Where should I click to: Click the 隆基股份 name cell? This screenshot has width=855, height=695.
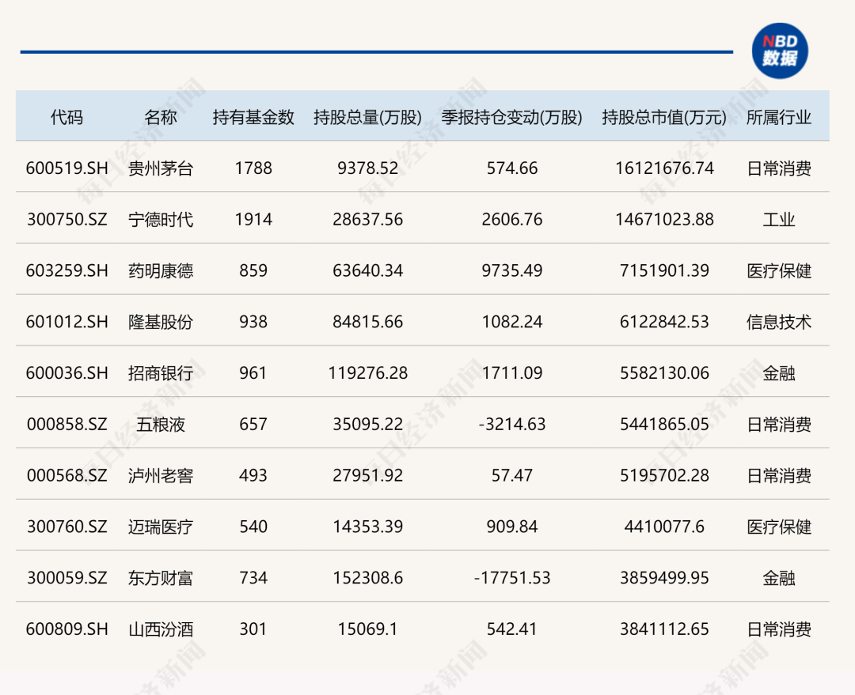pyautogui.click(x=160, y=322)
